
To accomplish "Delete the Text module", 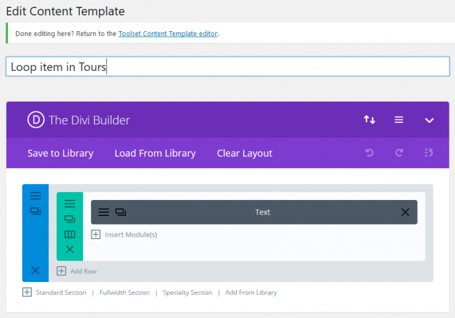I will tap(405, 212).
